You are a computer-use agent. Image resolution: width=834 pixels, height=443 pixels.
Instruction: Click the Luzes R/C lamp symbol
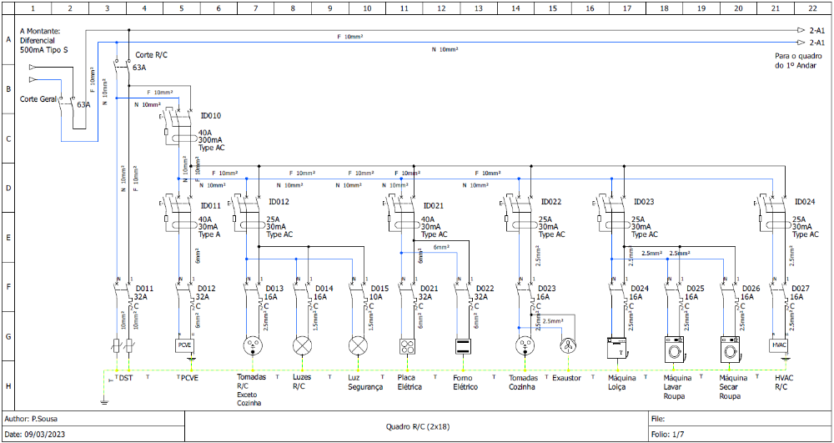[x=300, y=345]
